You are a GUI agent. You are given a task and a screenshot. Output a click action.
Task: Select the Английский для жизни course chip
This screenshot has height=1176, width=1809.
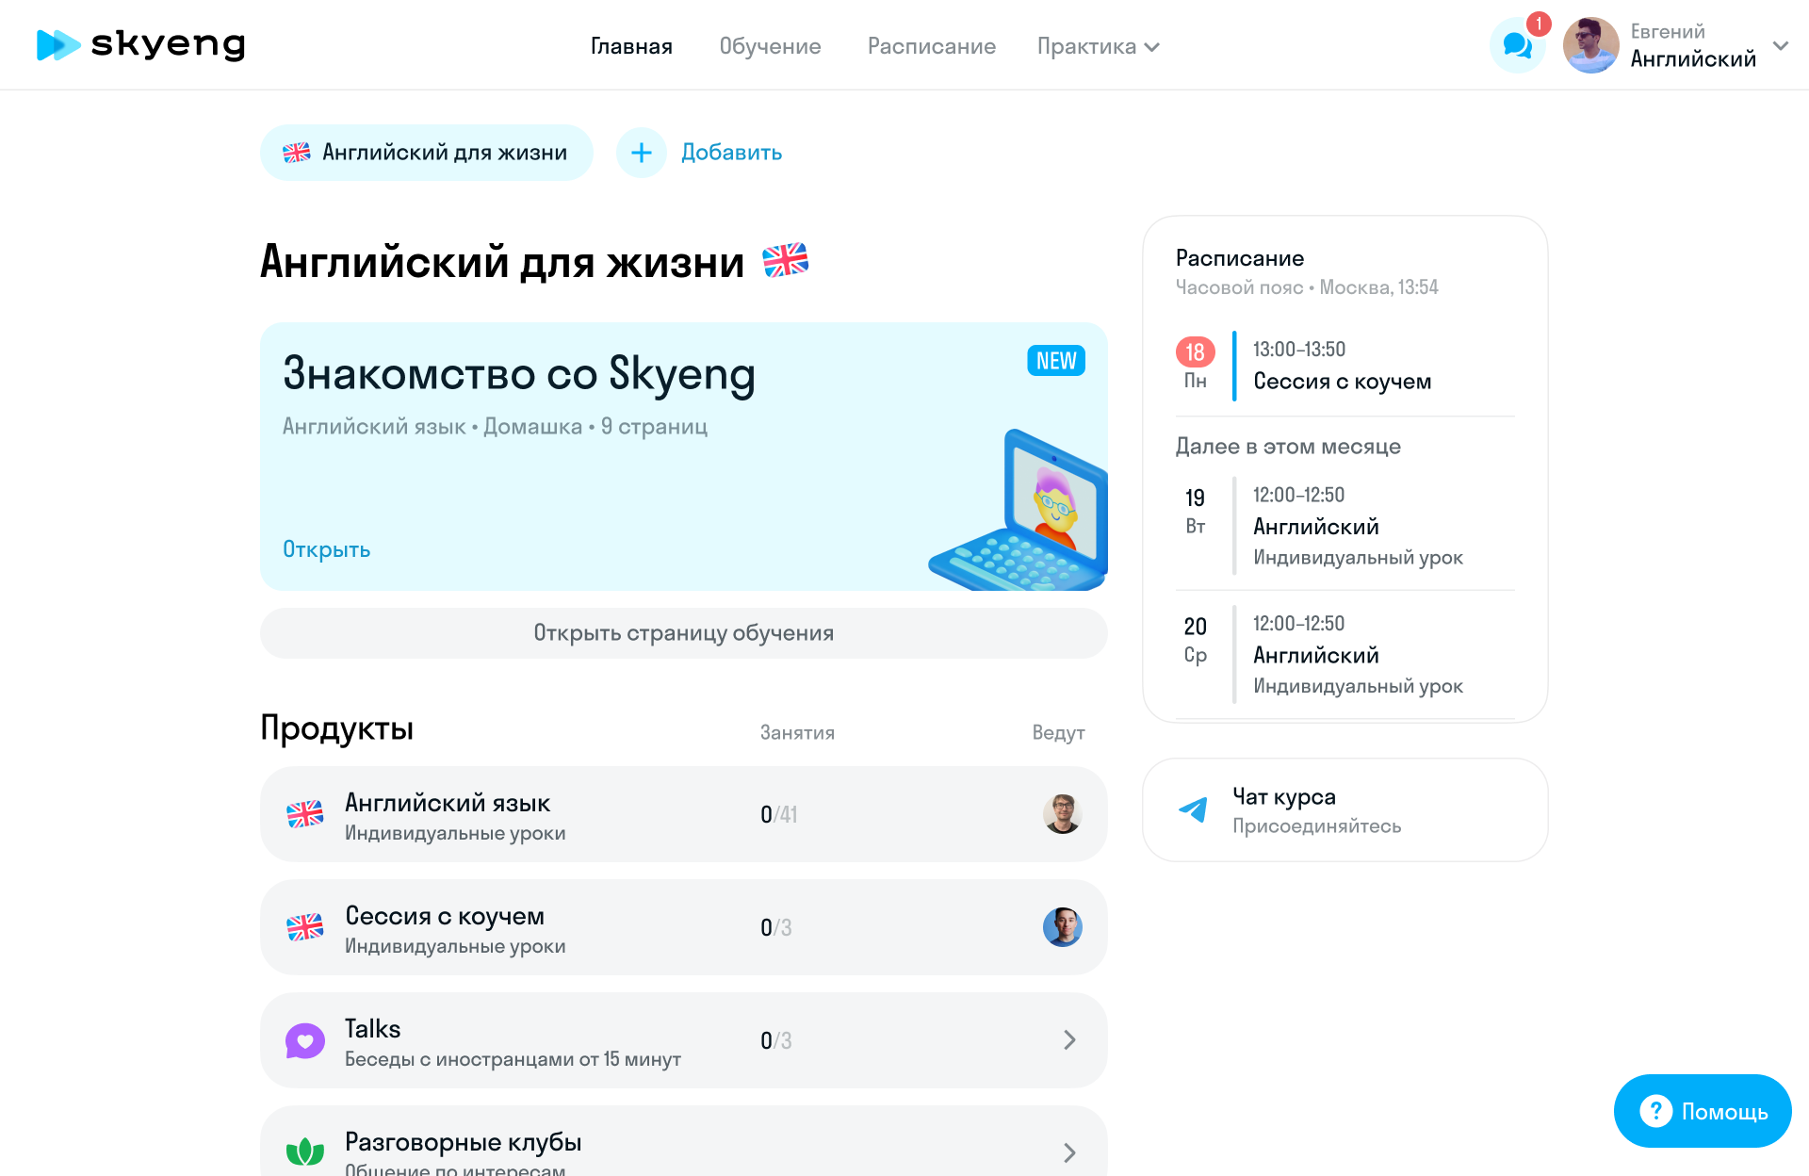427,153
